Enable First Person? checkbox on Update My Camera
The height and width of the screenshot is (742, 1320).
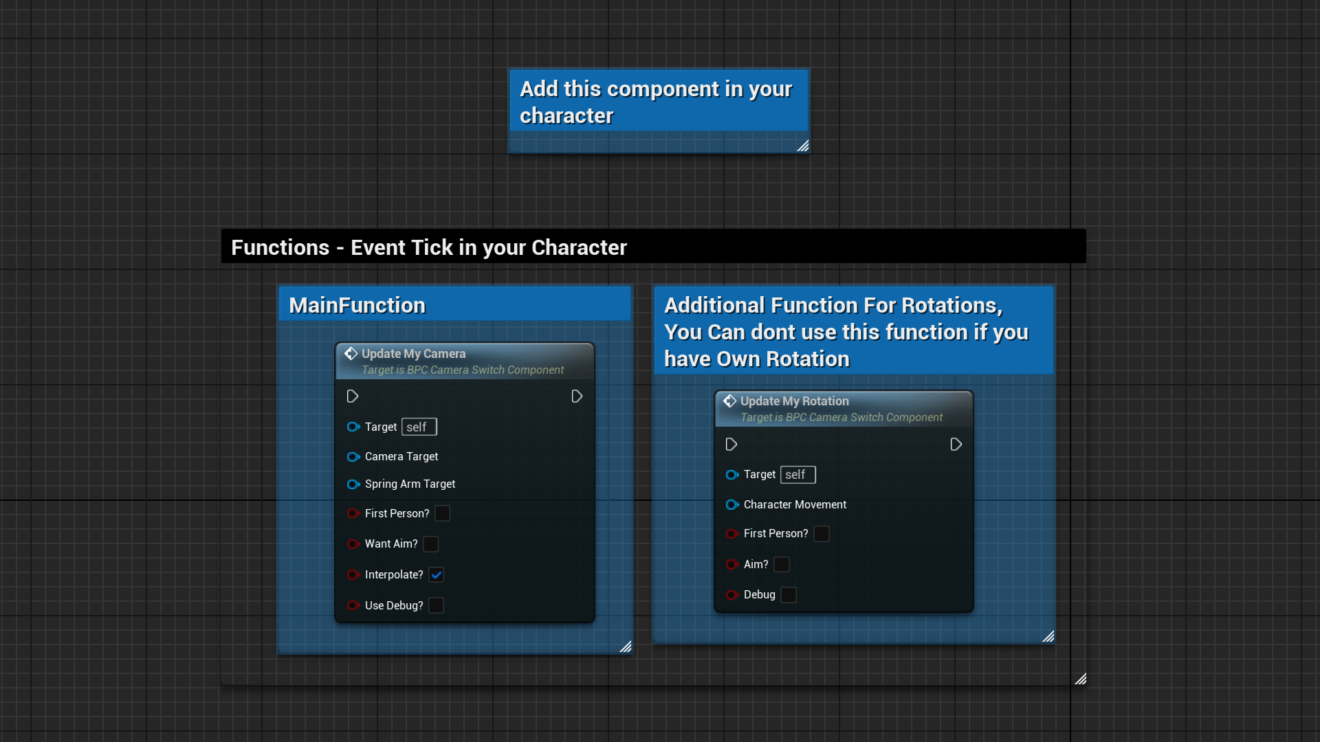[x=443, y=513]
